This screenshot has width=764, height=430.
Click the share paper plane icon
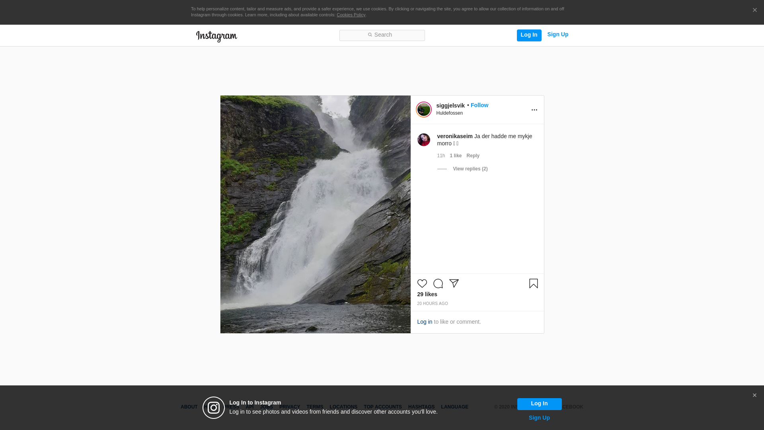454,283
